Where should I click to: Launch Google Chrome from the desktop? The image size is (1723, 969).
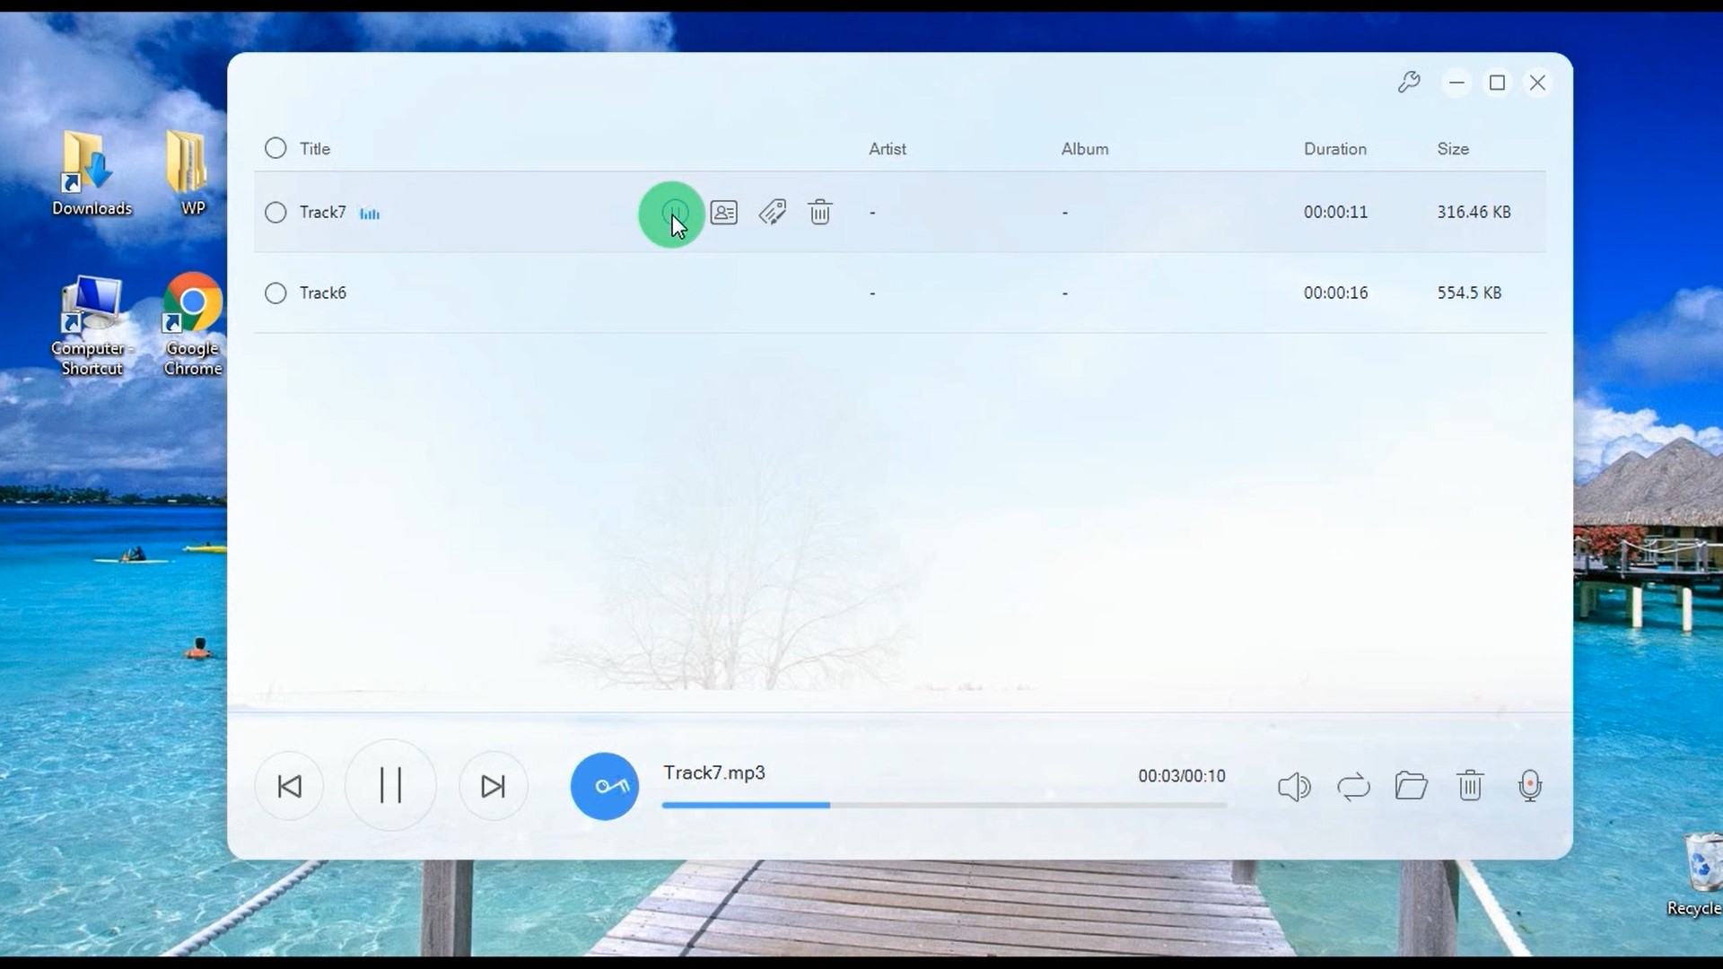pyautogui.click(x=192, y=326)
